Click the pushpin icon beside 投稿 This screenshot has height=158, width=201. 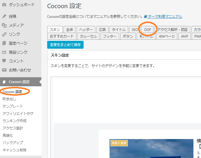pyautogui.click(x=4, y=16)
